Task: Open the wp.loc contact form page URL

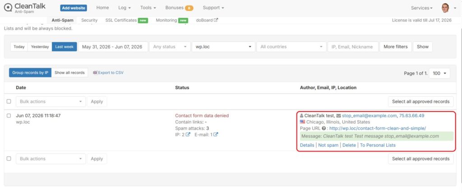Action: point(378,128)
